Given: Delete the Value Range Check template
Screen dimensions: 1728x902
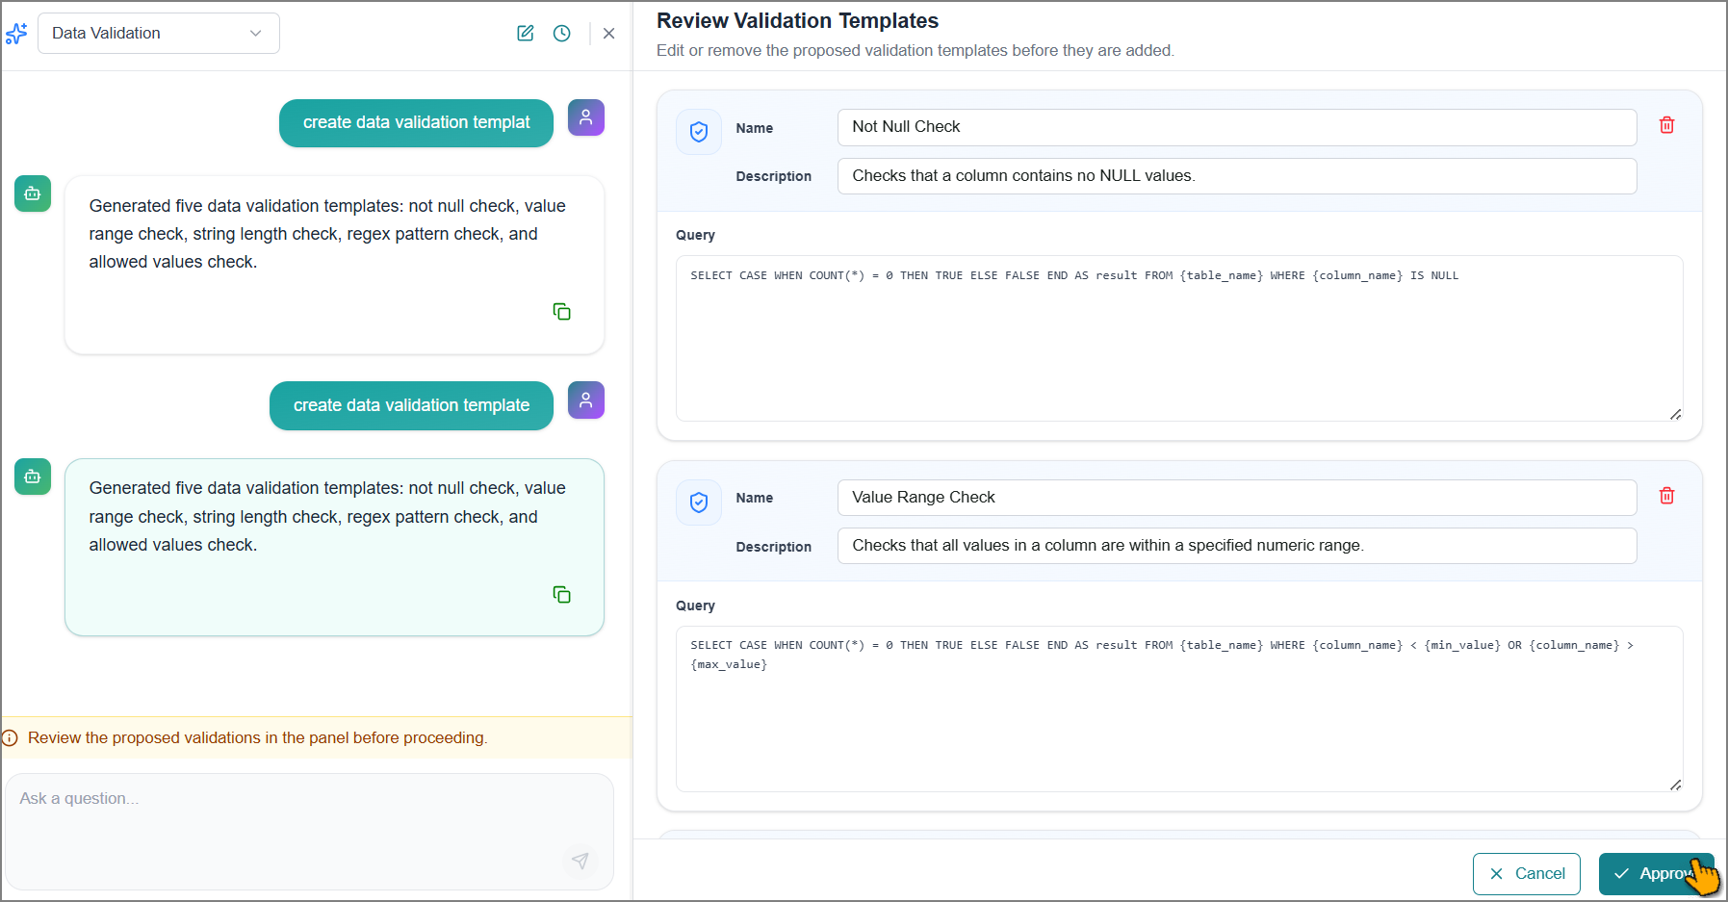Looking at the screenshot, I should pos(1667,496).
